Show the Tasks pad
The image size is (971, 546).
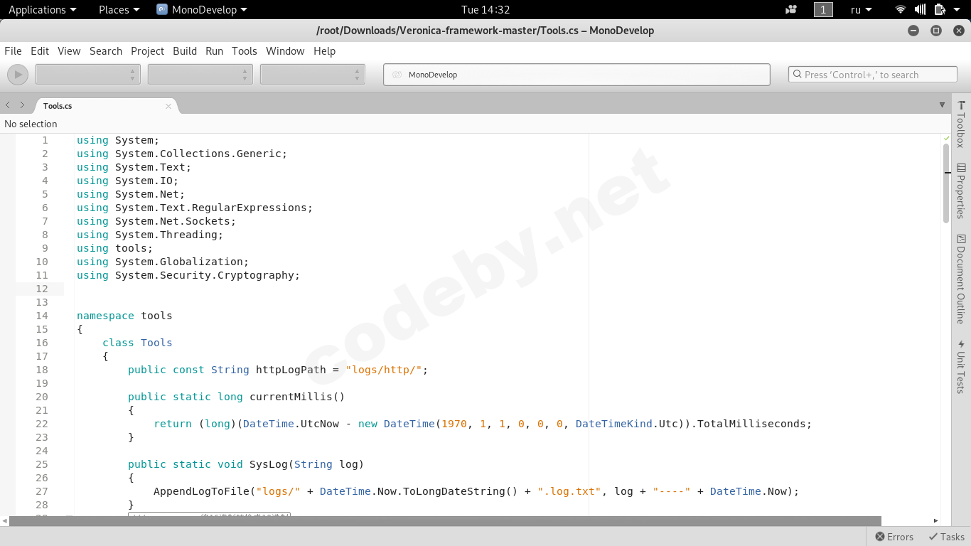click(x=946, y=537)
